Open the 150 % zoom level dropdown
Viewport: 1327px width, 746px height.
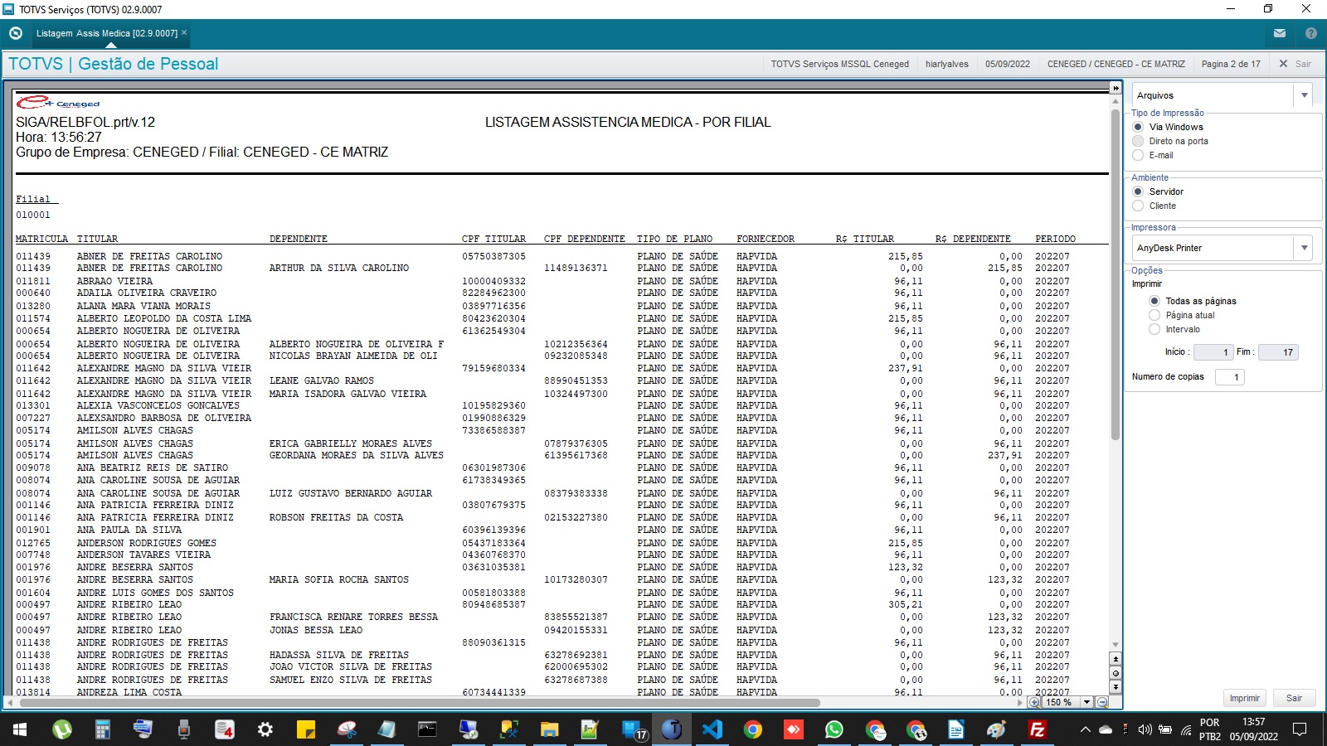(1086, 702)
